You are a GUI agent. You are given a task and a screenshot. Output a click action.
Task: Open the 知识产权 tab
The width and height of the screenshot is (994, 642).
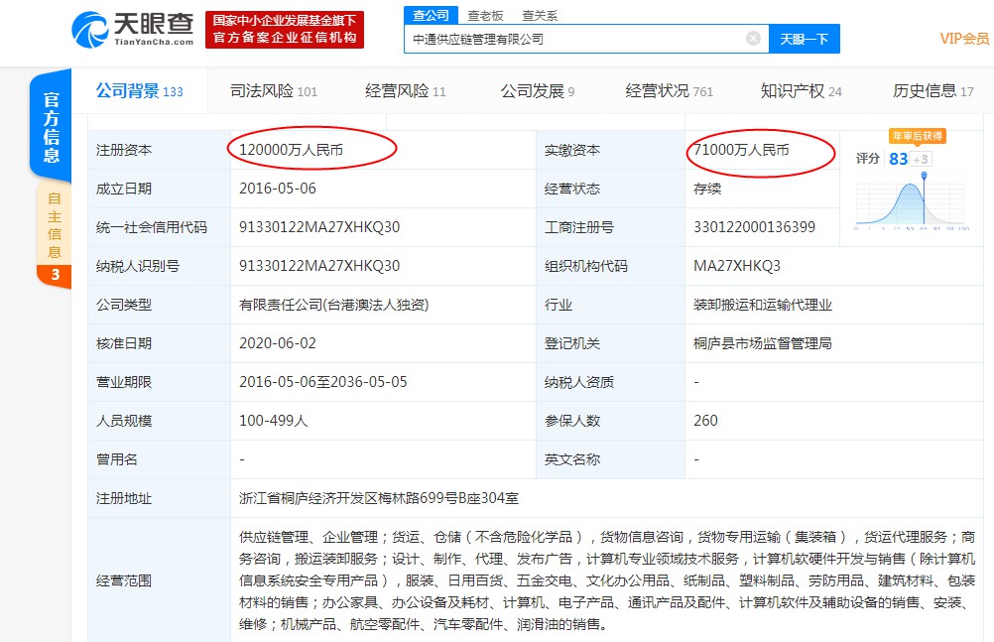pos(801,91)
